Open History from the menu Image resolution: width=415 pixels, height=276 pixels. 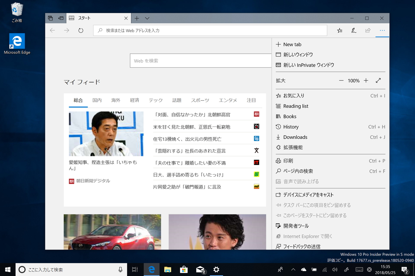tap(330, 127)
